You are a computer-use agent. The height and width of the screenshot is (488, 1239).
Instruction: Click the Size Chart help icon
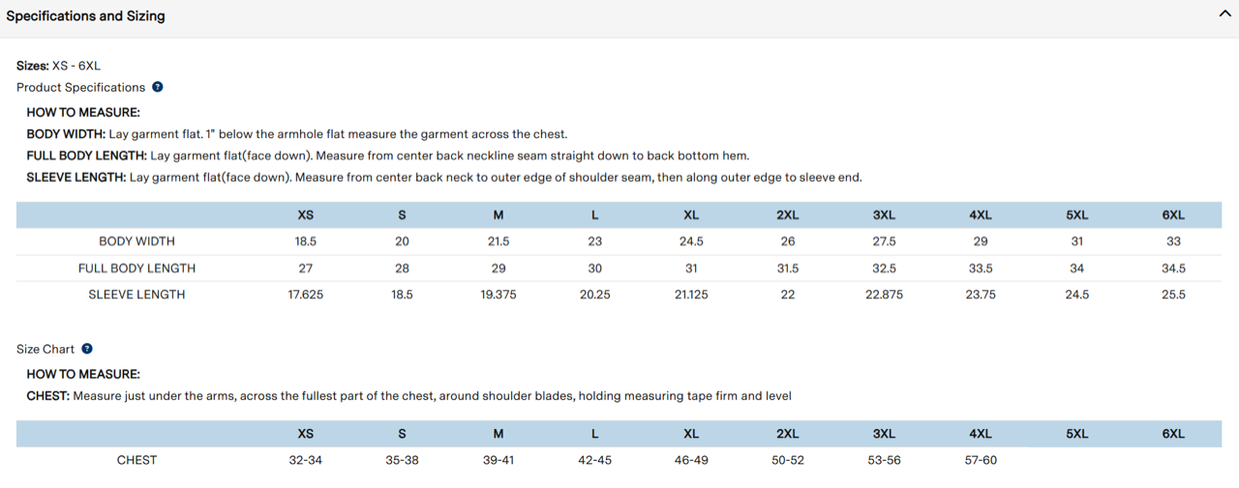click(x=87, y=349)
